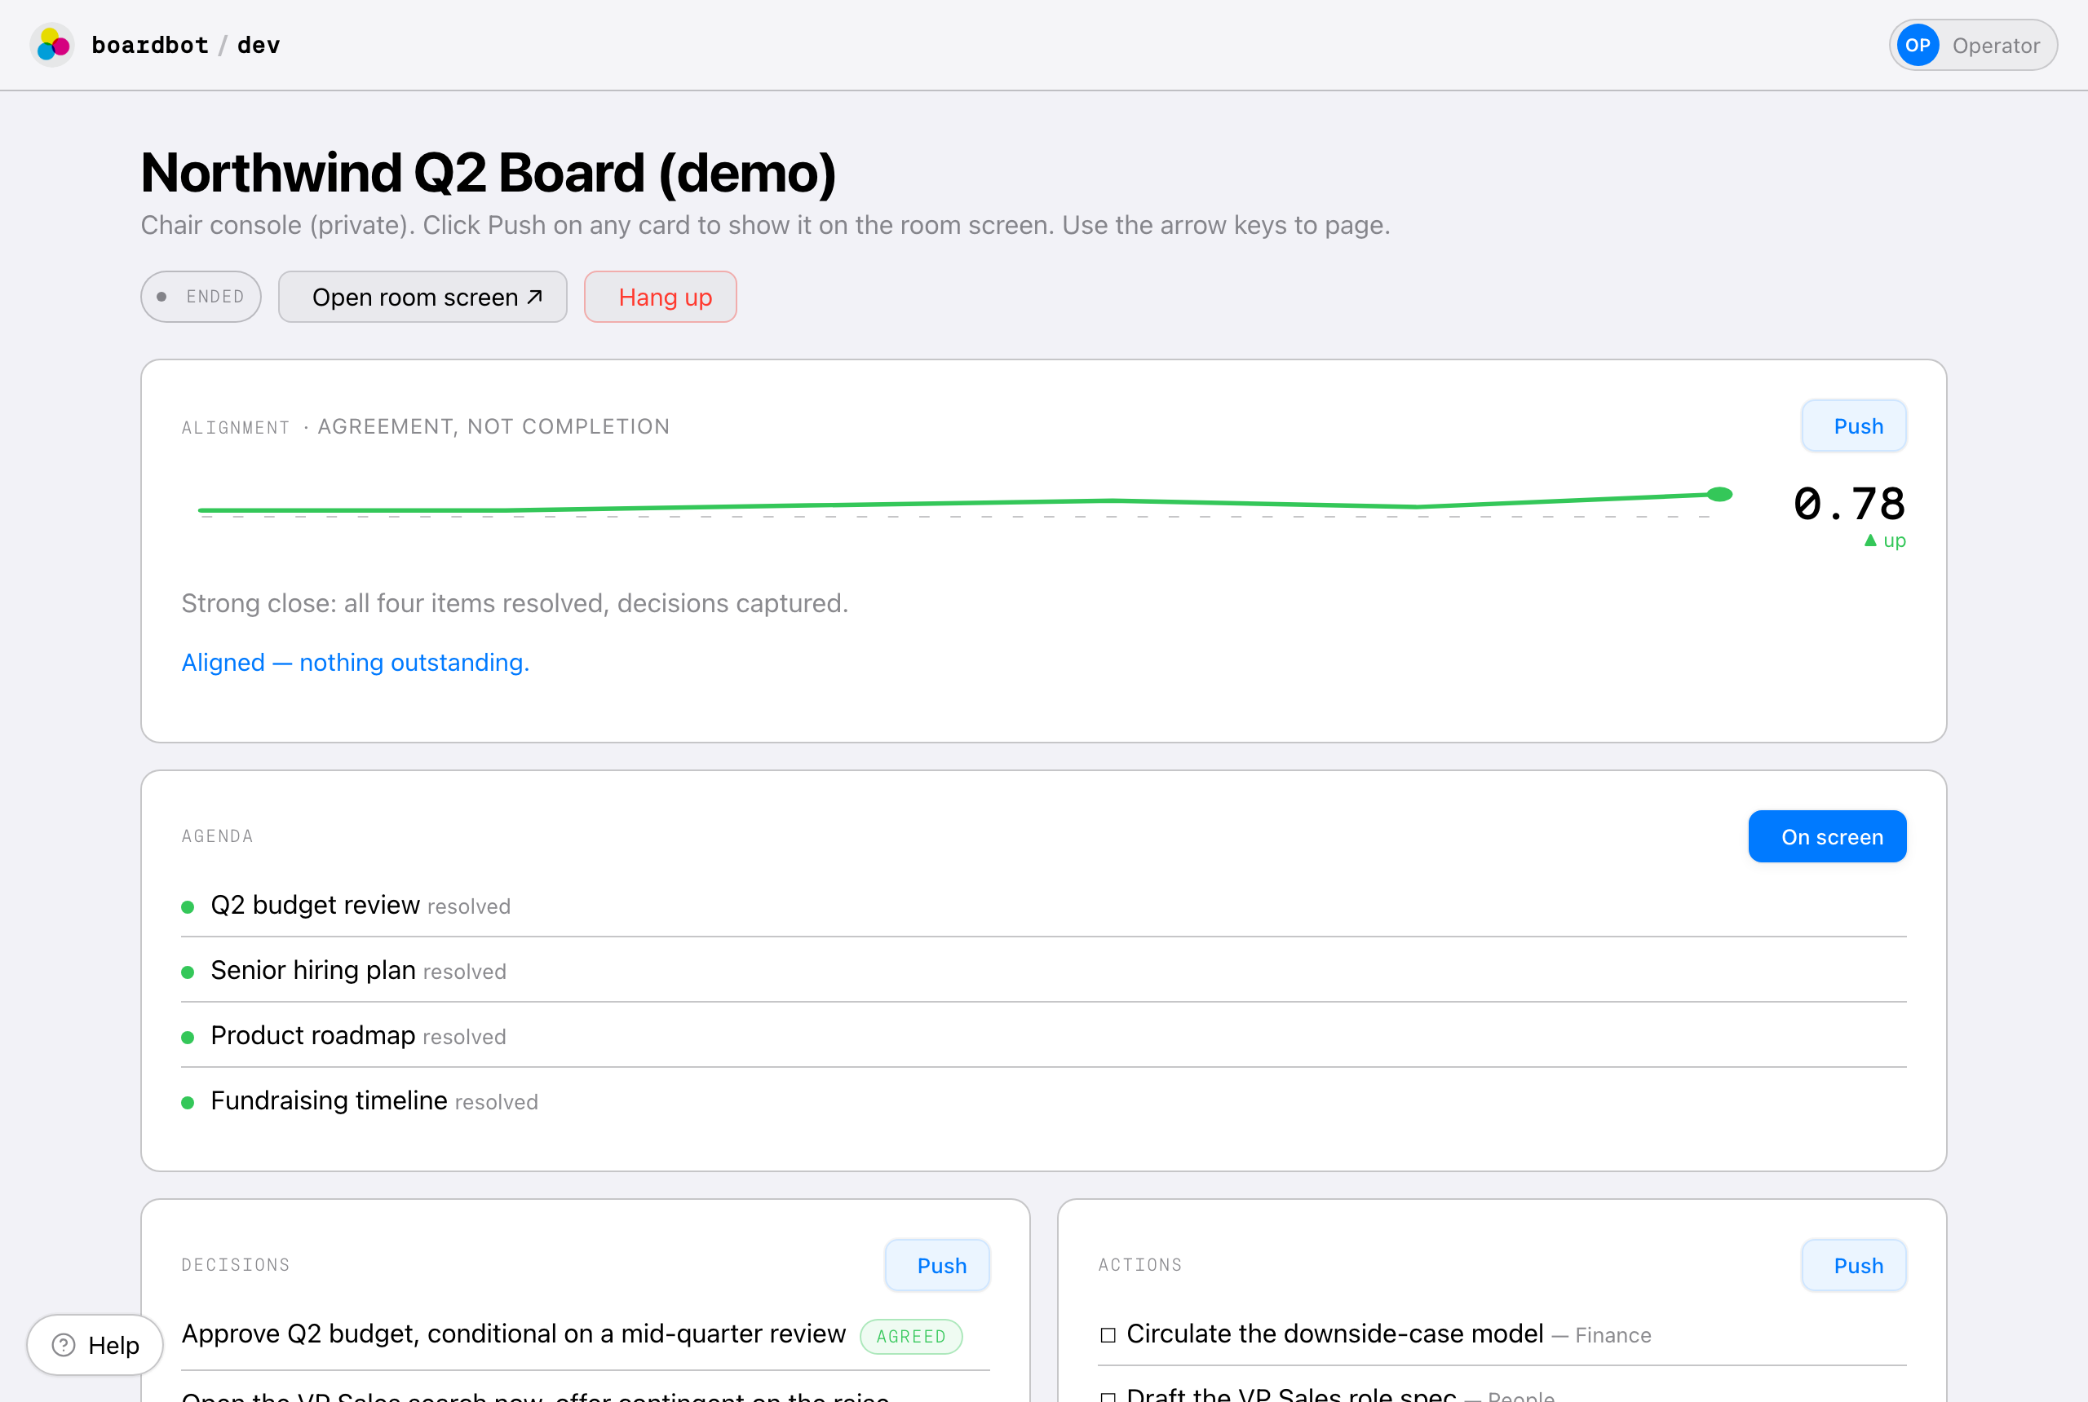Push the Actions card

click(1854, 1265)
